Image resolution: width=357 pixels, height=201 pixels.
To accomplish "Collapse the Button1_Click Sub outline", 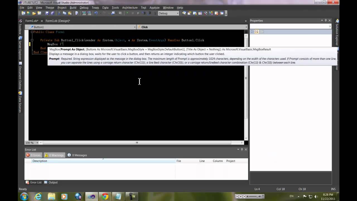I will tap(32, 40).
